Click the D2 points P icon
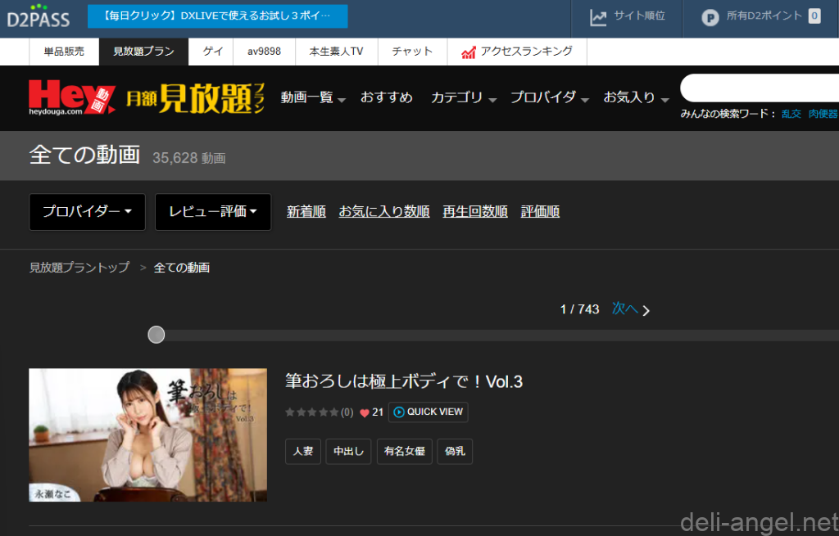 [x=710, y=16]
